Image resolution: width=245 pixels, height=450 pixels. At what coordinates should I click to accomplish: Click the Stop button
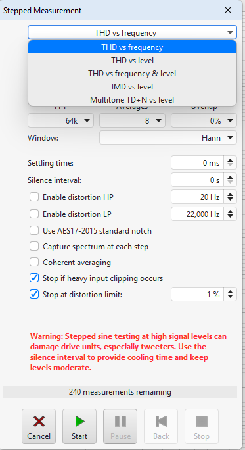[x=202, y=426]
